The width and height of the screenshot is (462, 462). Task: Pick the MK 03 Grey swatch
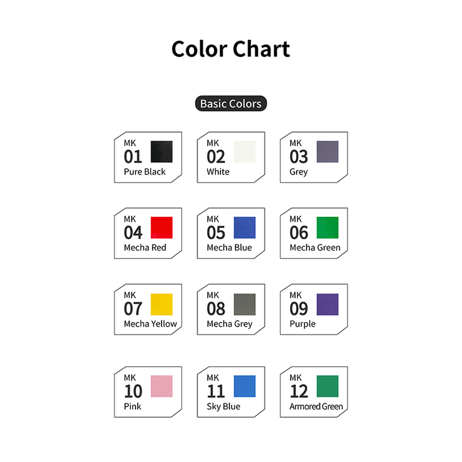(x=328, y=152)
